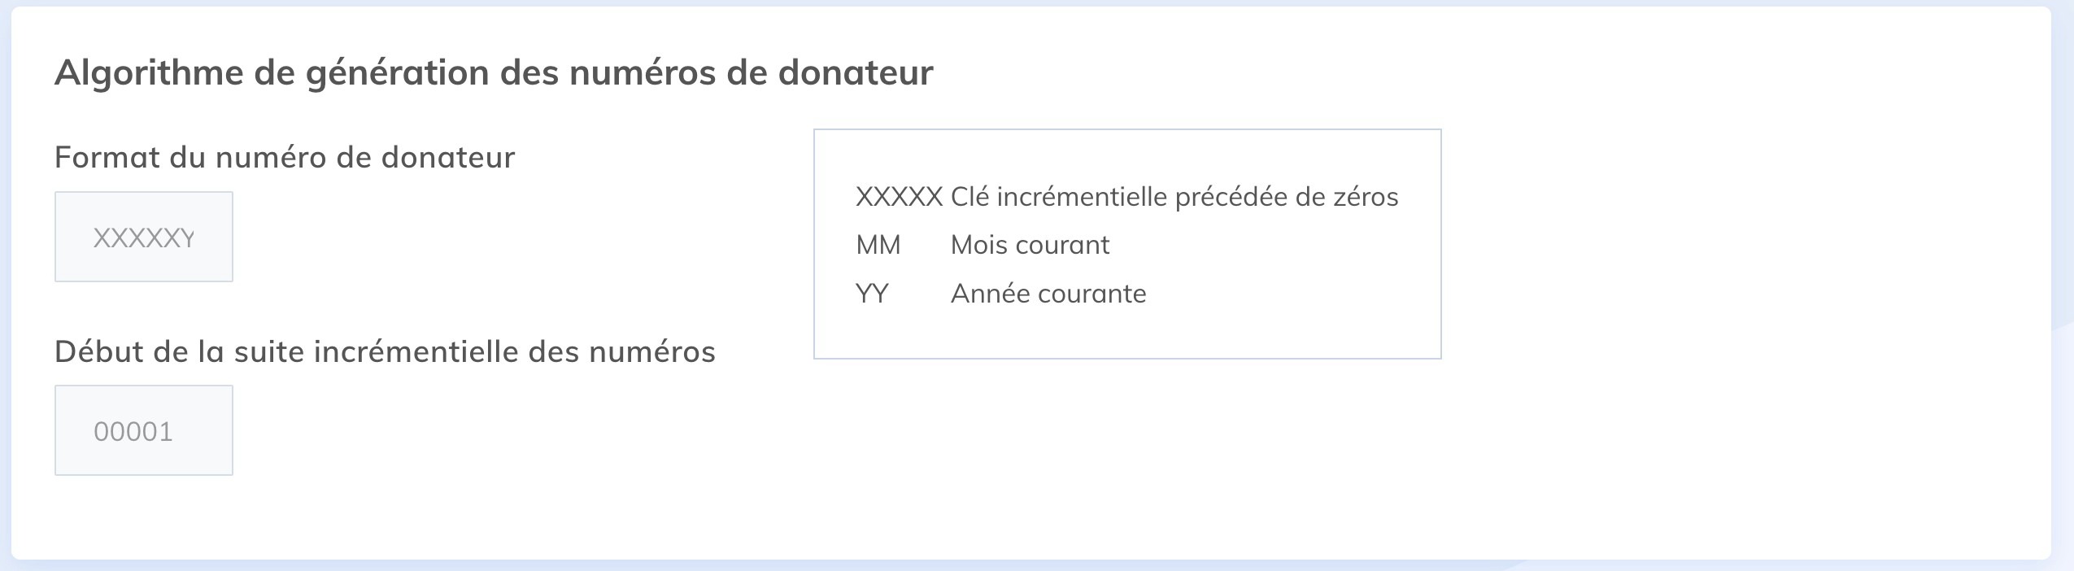
Task: Click the donor number format input field
Action: (x=143, y=236)
